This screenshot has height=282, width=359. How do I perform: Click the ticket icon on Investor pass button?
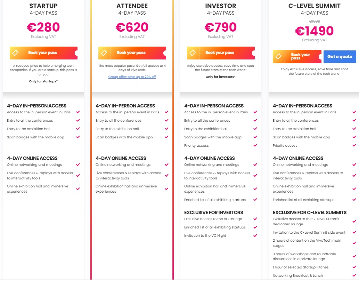tap(193, 53)
